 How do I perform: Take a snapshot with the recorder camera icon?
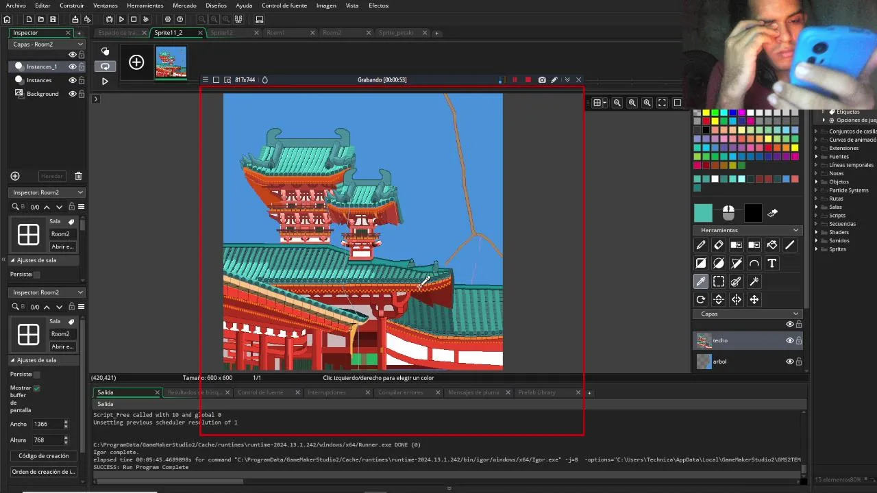[542, 80]
